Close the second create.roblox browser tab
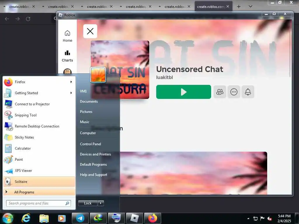The height and width of the screenshot is (224, 299). click(x=72, y=6)
